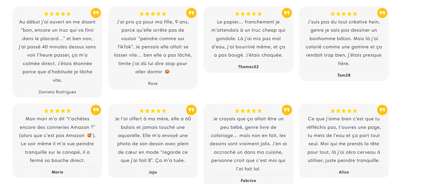422x184 pixels.
Task: Click quote icon on Tom28 review card
Action: [382, 13]
